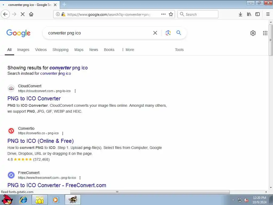Show hidden system tray icons
273x205 pixels.
pos(233,200)
